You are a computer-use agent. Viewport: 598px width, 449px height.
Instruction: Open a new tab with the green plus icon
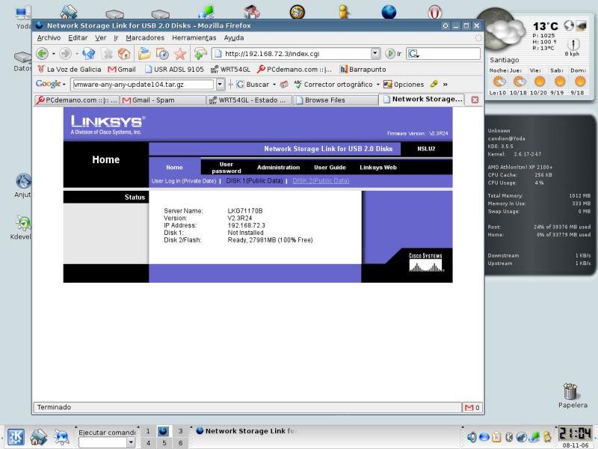coord(200,54)
